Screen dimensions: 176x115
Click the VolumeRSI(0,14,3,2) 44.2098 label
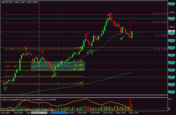tap(44, 100)
